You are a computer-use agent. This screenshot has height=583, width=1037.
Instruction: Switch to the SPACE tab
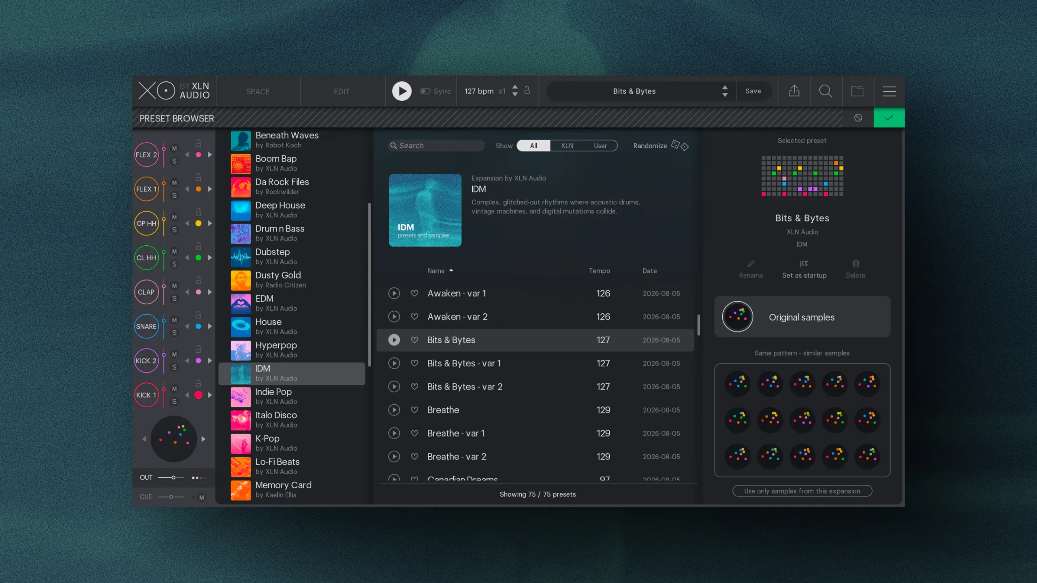coord(258,91)
